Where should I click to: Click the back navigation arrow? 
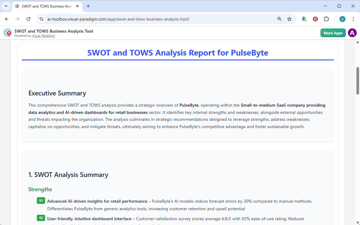(7, 19)
